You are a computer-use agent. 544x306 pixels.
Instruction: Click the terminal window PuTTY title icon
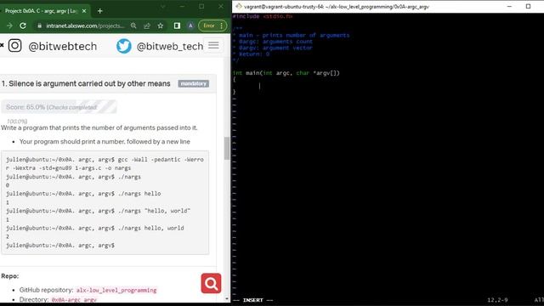tap(238, 6)
